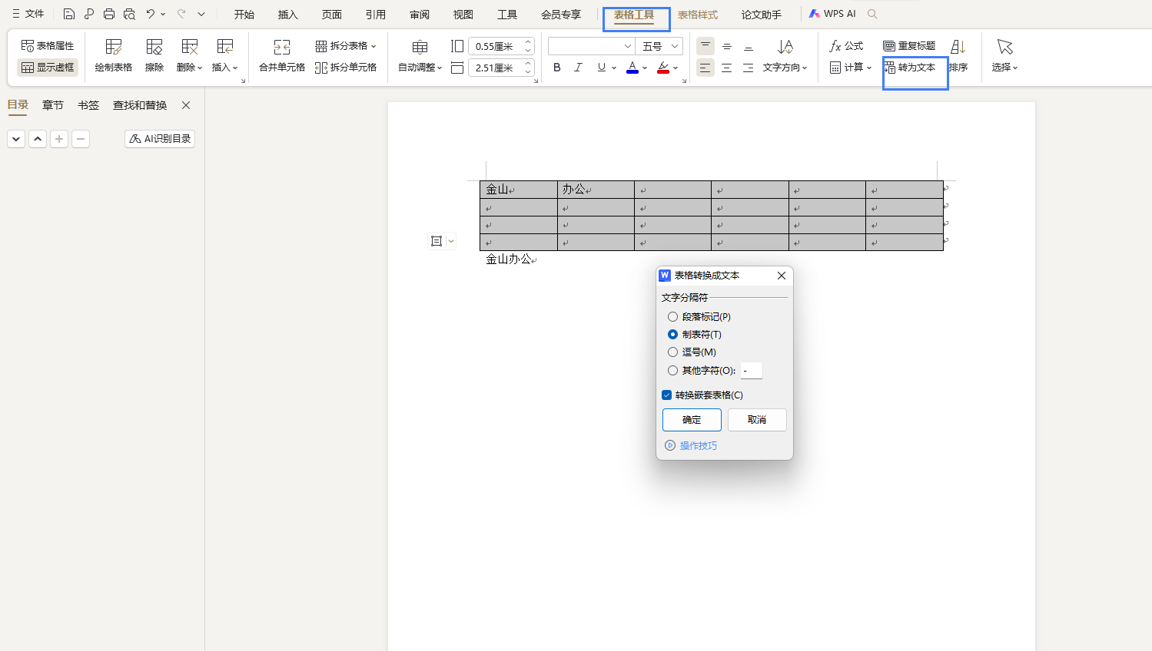Open the 删除 delete dropdown
1152x651 pixels.
(189, 56)
